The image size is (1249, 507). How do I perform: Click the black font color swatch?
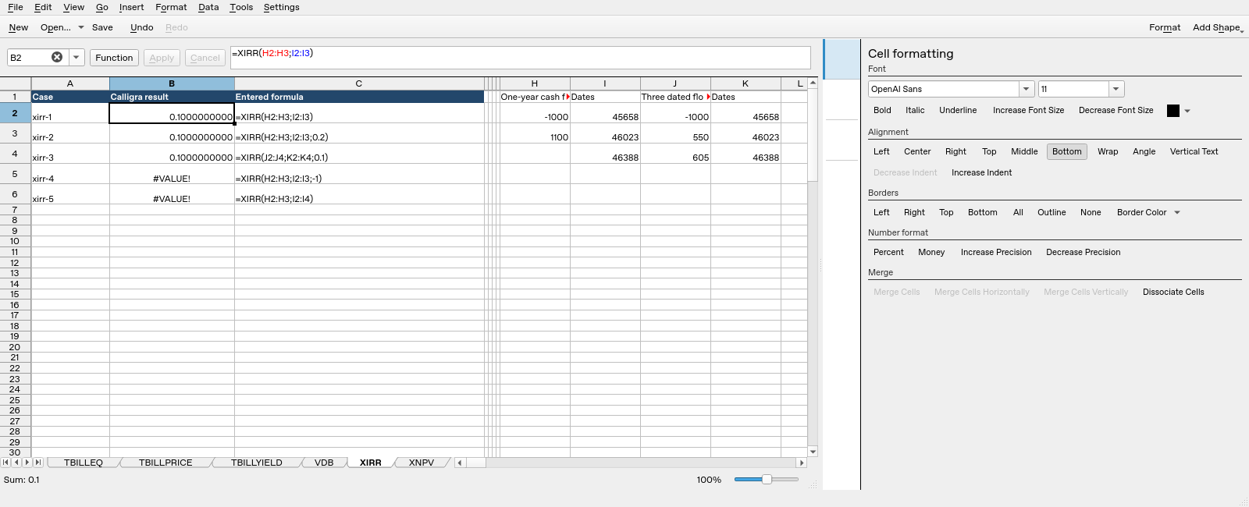(x=1172, y=111)
